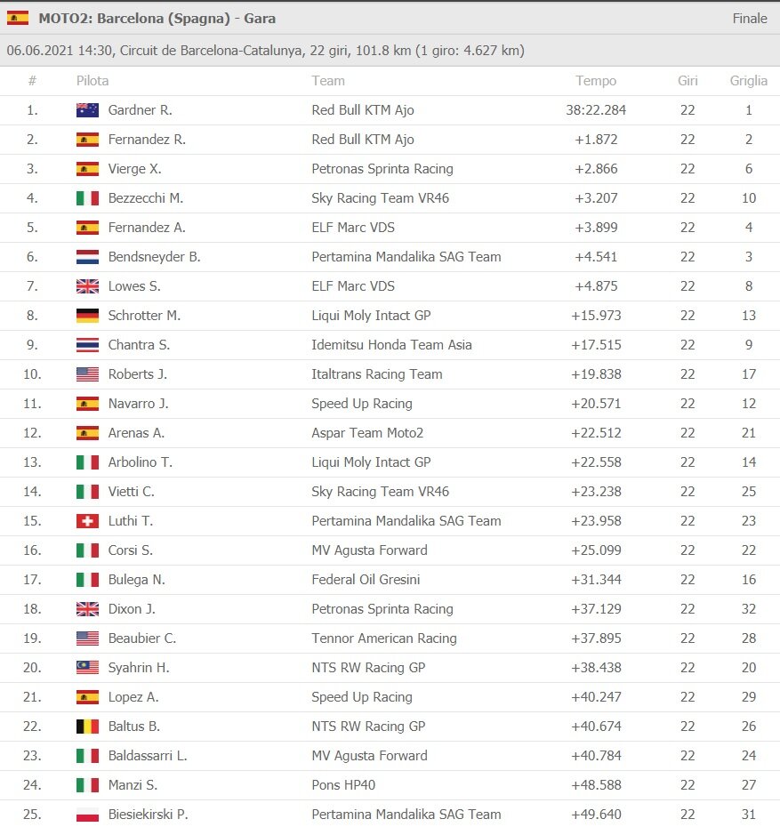Click the Polish flag beside Biesiekirski P.
The height and width of the screenshot is (827, 780).
point(87,815)
